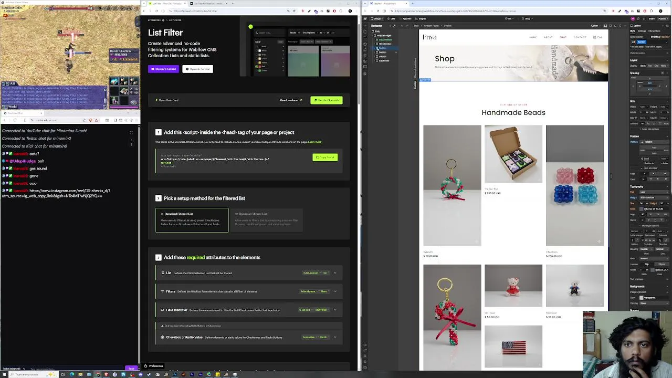Open the Webflow logo menu
672x378 pixels.
pyautogui.click(x=365, y=18)
